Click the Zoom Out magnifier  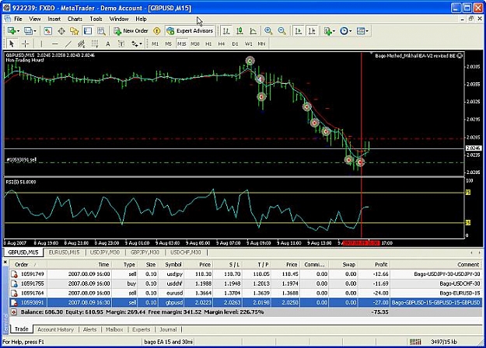tap(281, 31)
